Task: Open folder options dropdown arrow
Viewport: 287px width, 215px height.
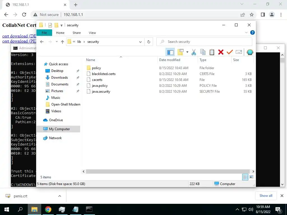Action: 187,52
